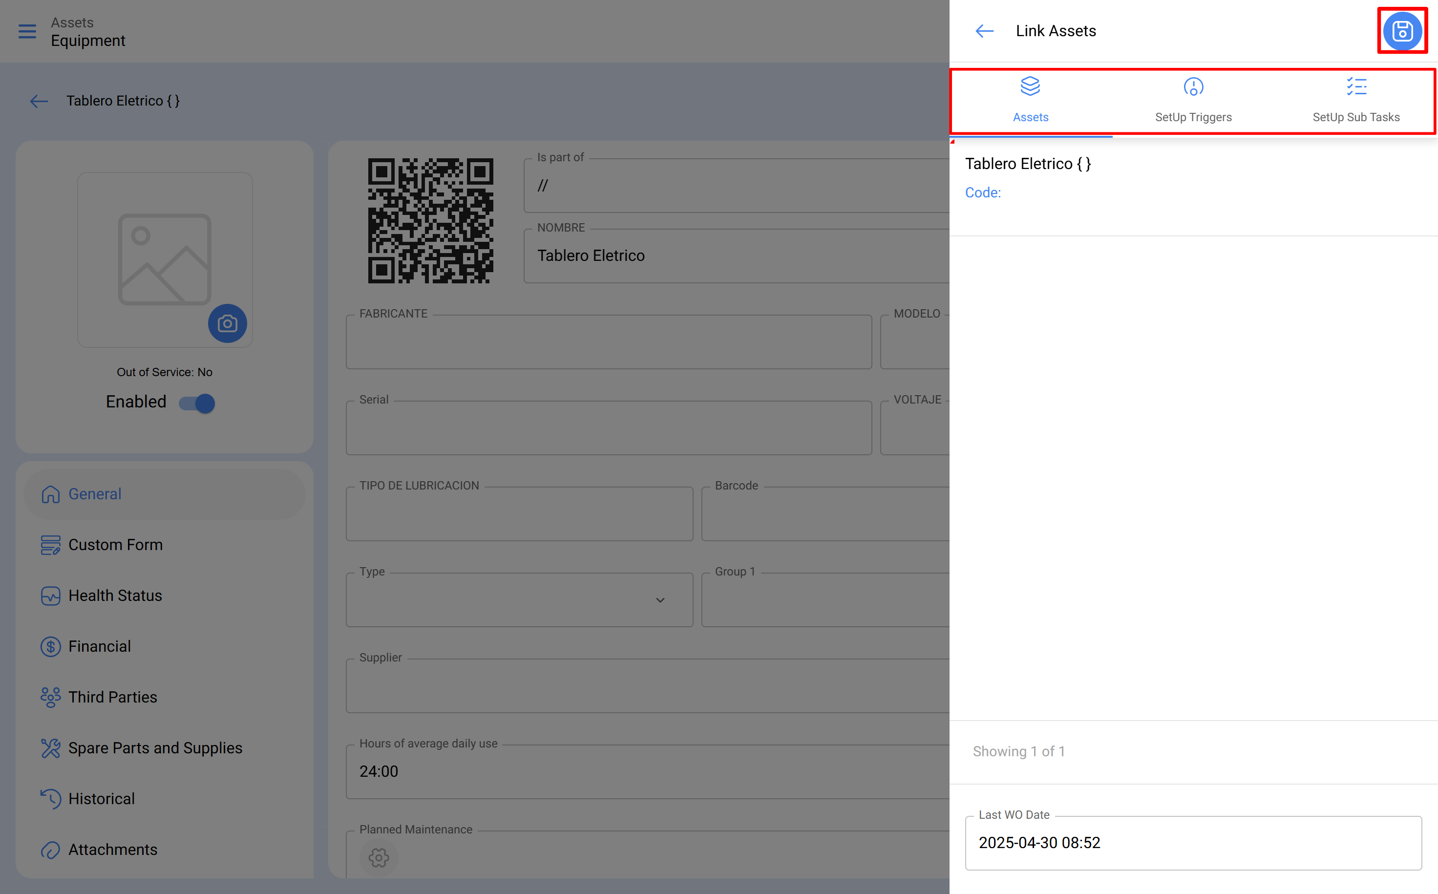Click the MODELO input field
Screen dimensions: 1438x894
(915, 342)
